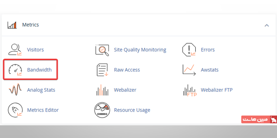Open the Webalizer bar chart icon
Viewport: 277px width, 138px height.
[102, 90]
